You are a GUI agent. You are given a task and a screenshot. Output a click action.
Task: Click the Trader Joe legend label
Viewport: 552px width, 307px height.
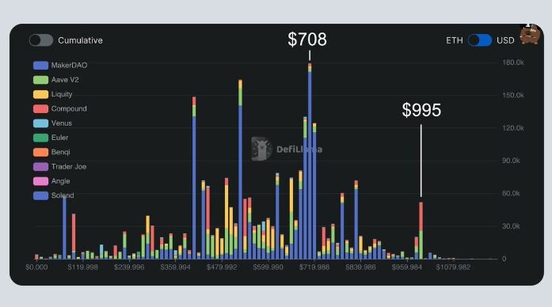pyautogui.click(x=69, y=166)
